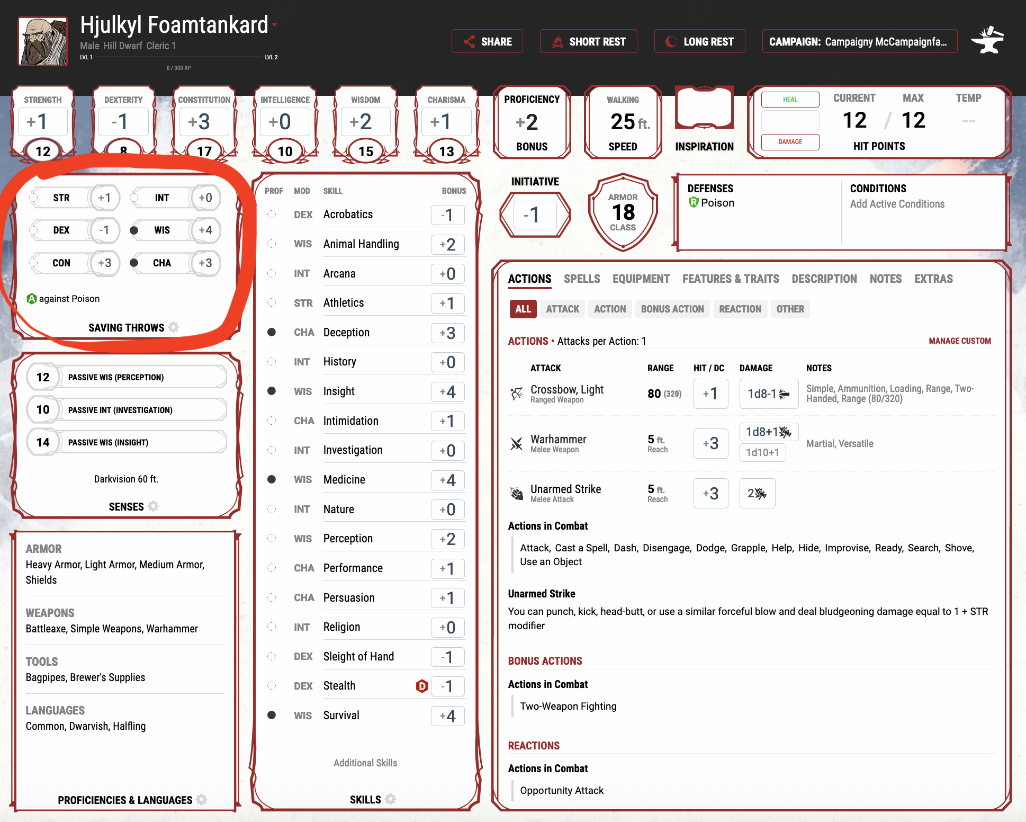Click the Skills gear icon
Screen dimensions: 1026x822
[x=391, y=799]
